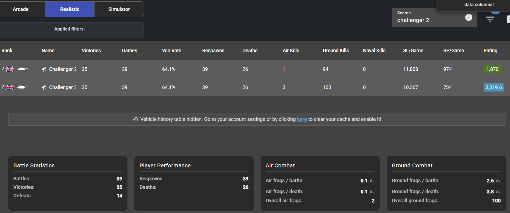Click the green 1,870 rating badge
The height and width of the screenshot is (213, 510).
pyautogui.click(x=492, y=69)
